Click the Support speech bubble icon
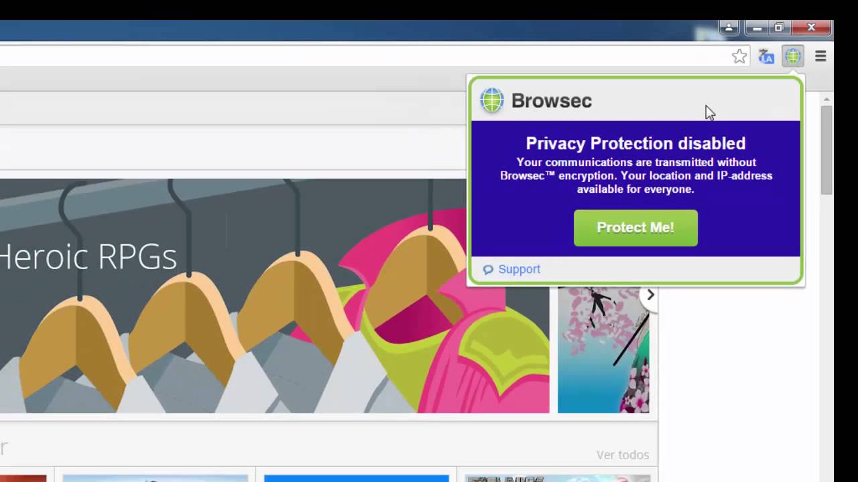 488,269
